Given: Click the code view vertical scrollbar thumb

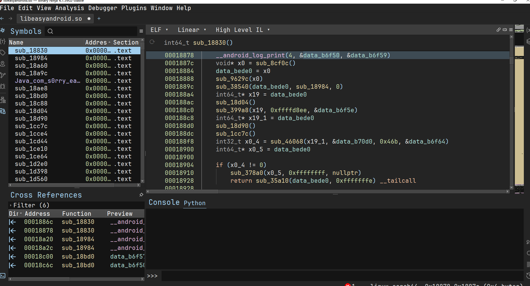Looking at the screenshot, I should click(512, 60).
